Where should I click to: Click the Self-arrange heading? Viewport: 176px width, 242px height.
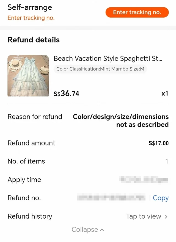pos(30,7)
